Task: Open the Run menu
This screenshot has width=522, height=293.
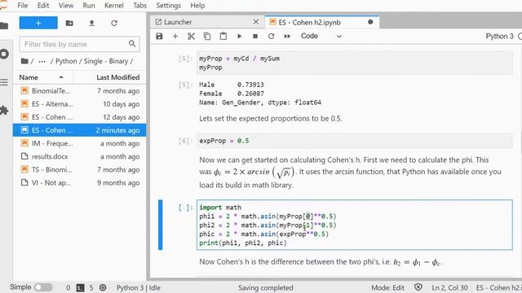Action: pyautogui.click(x=89, y=6)
